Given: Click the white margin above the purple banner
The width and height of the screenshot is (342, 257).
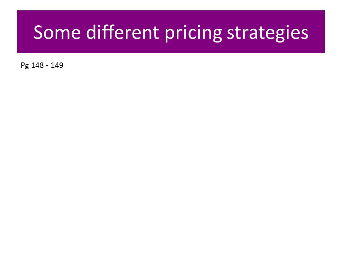Looking at the screenshot, I should point(171,5).
